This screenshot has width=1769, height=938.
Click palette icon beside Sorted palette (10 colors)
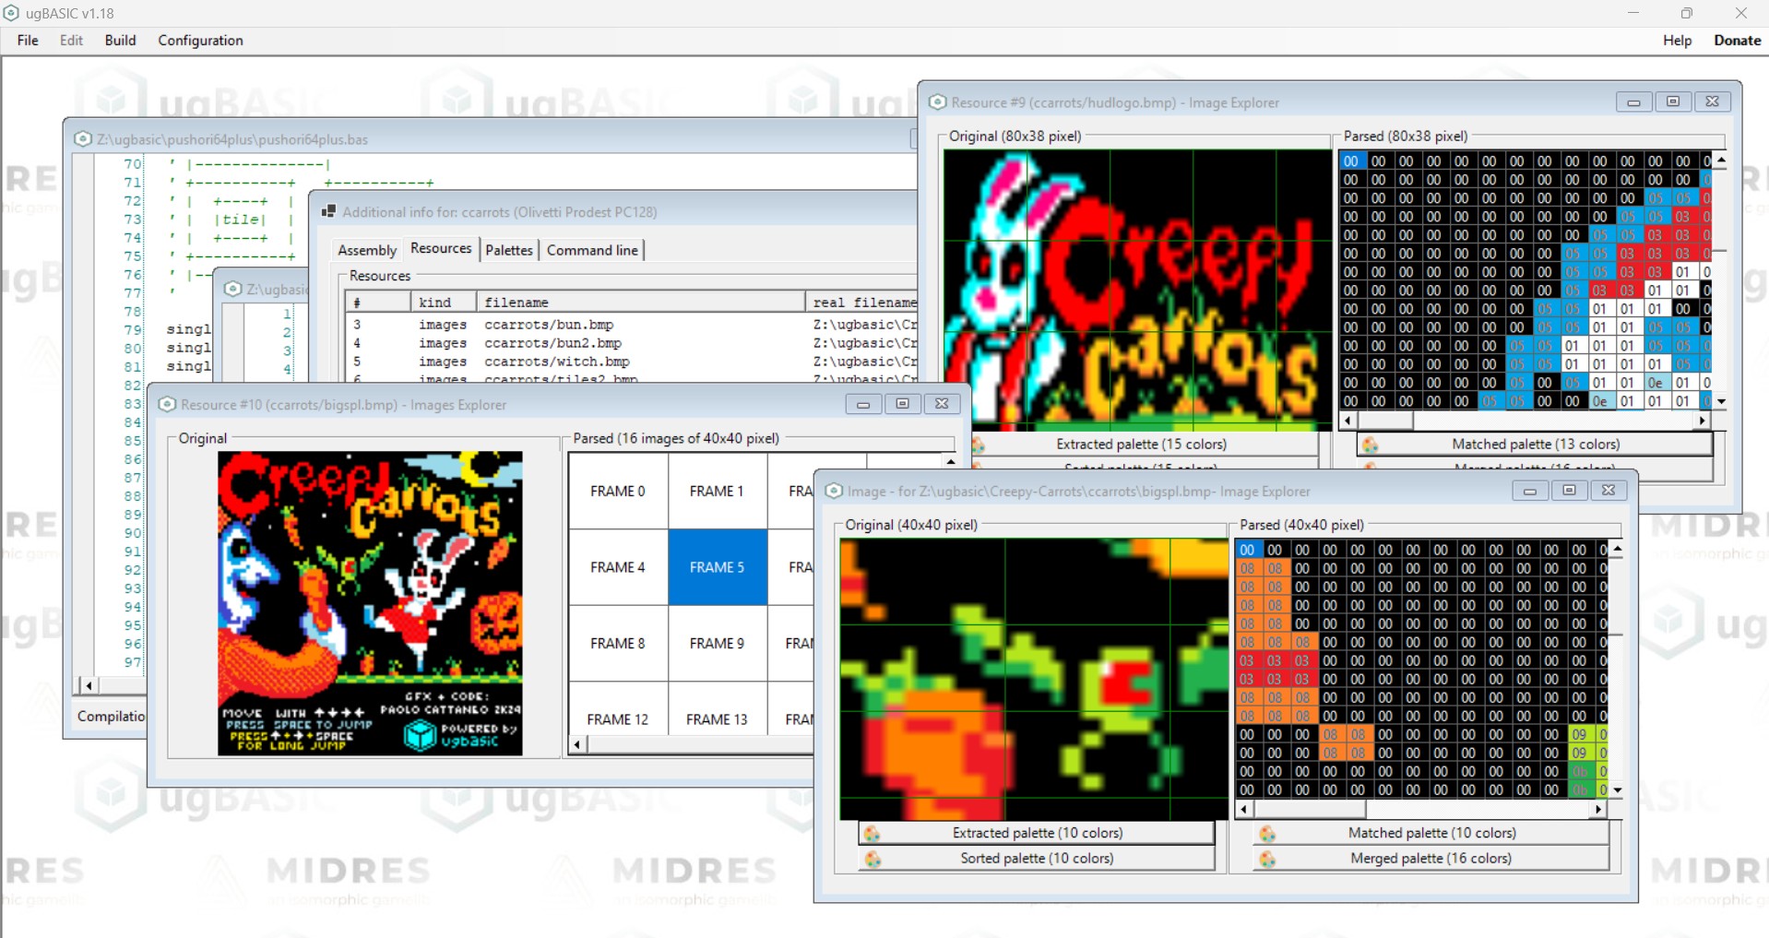pos(873,860)
